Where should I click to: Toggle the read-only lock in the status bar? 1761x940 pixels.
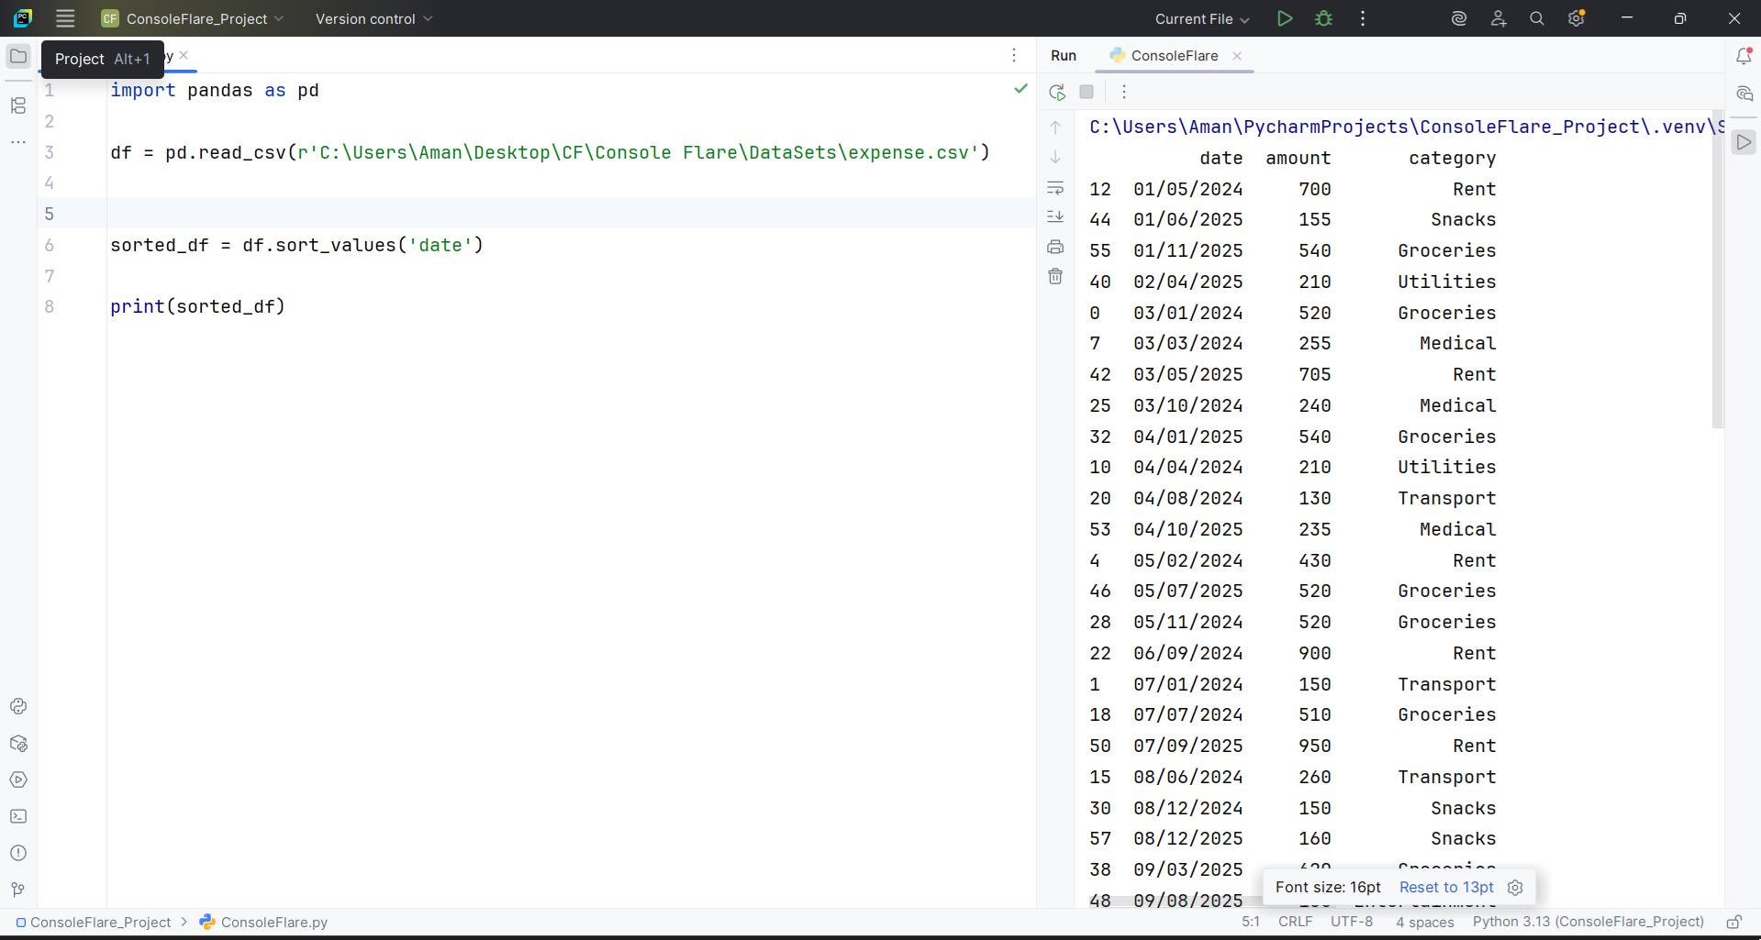tap(1734, 923)
